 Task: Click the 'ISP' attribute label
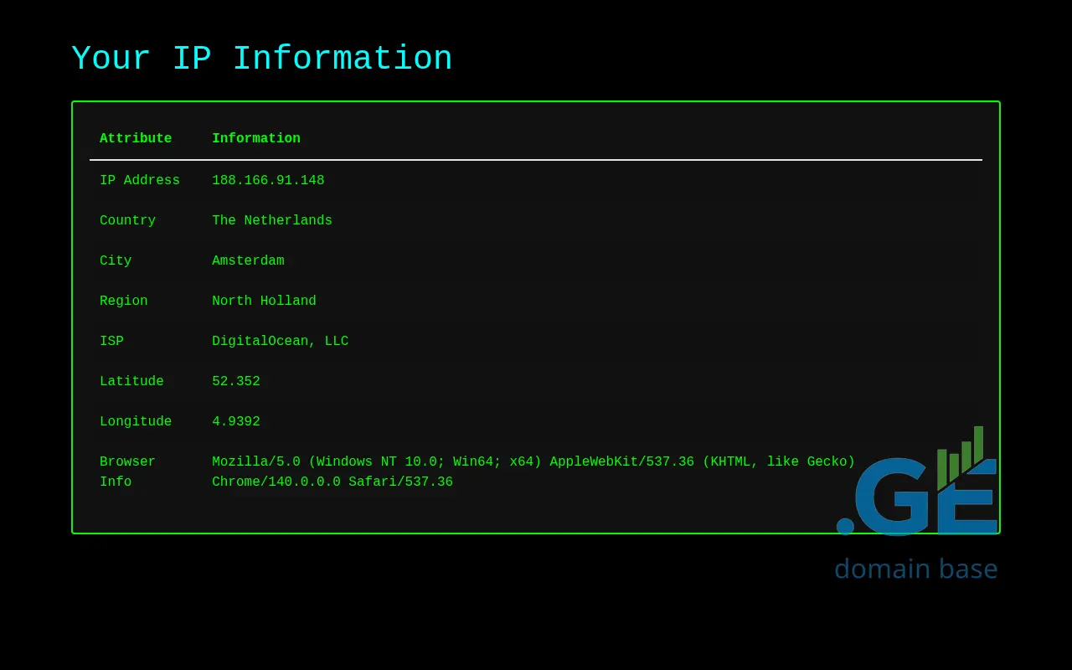click(x=111, y=342)
